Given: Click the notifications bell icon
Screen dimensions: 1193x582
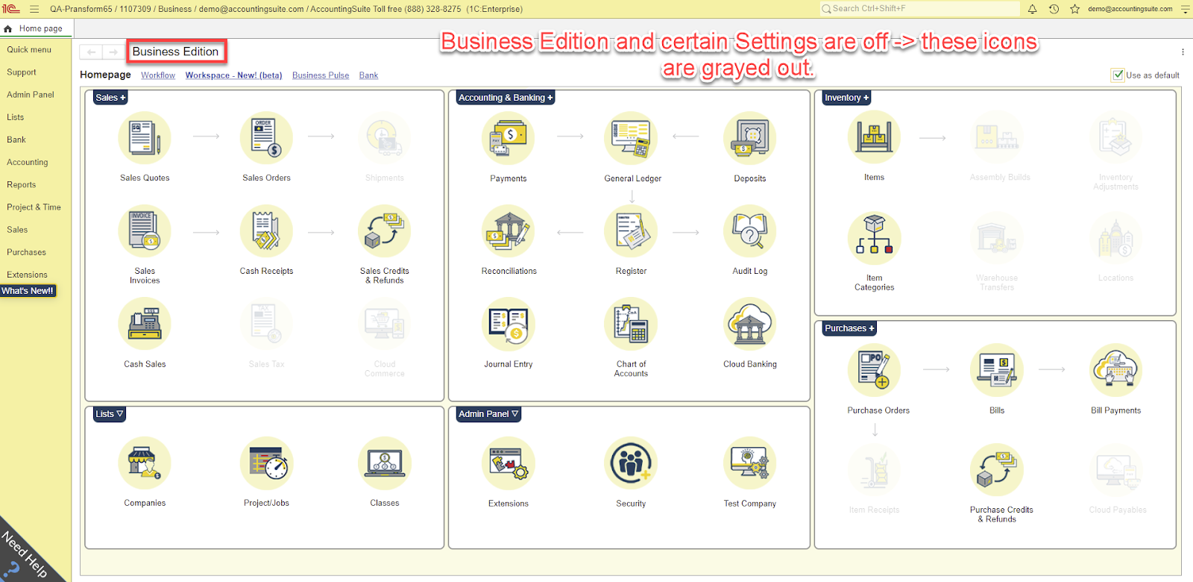Looking at the screenshot, I should pyautogui.click(x=1033, y=9).
